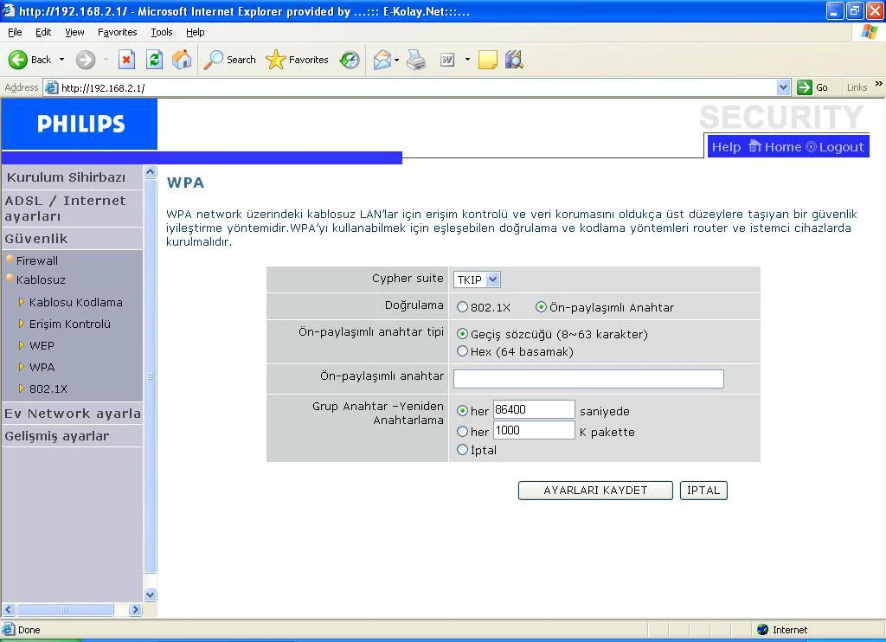Open the Favorites star toolbar button
Viewport: 886px width, 642px height.
[298, 60]
